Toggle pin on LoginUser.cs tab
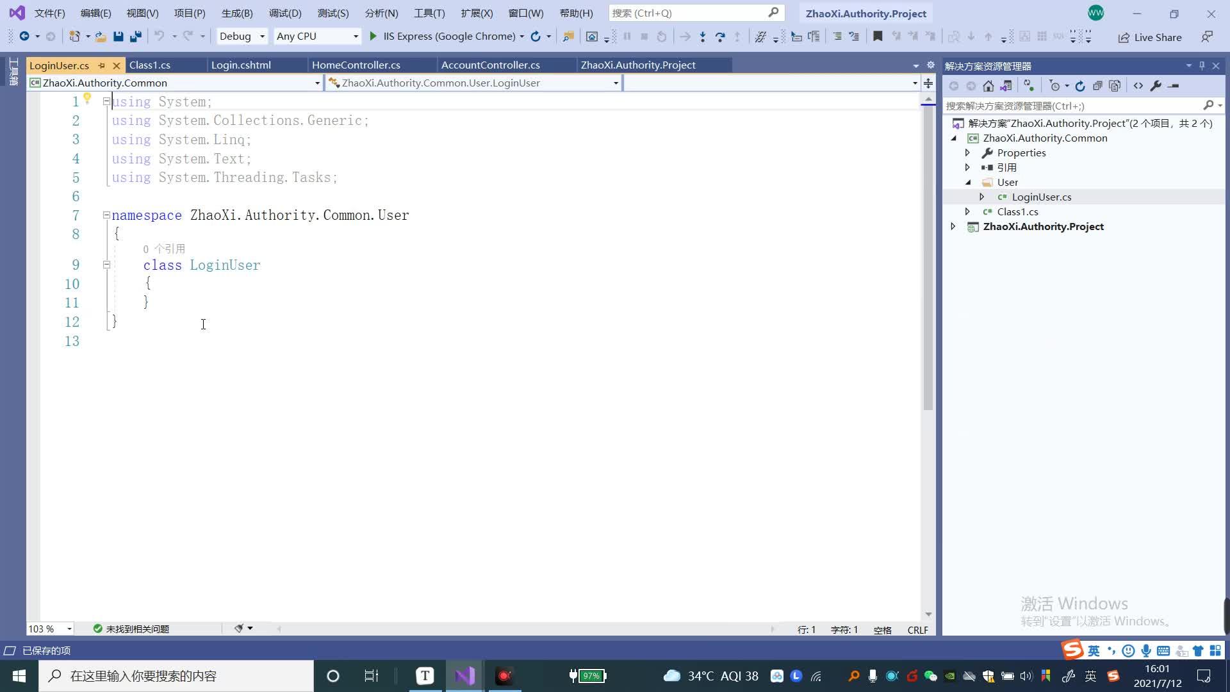Viewport: 1230px width, 692px height. click(x=101, y=65)
